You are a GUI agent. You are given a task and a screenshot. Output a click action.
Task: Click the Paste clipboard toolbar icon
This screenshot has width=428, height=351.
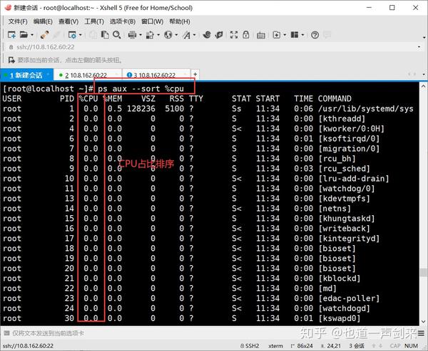105,35
